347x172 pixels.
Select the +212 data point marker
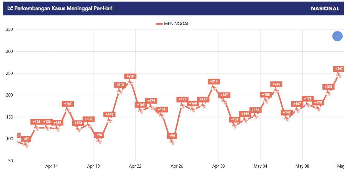[276, 90]
